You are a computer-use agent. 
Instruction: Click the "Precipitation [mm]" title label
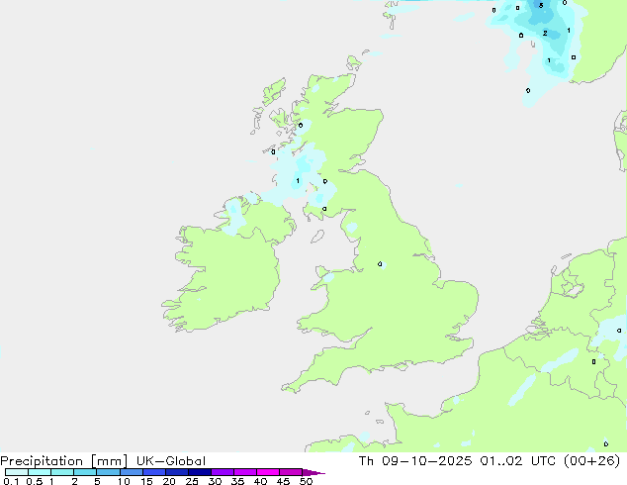62,461
